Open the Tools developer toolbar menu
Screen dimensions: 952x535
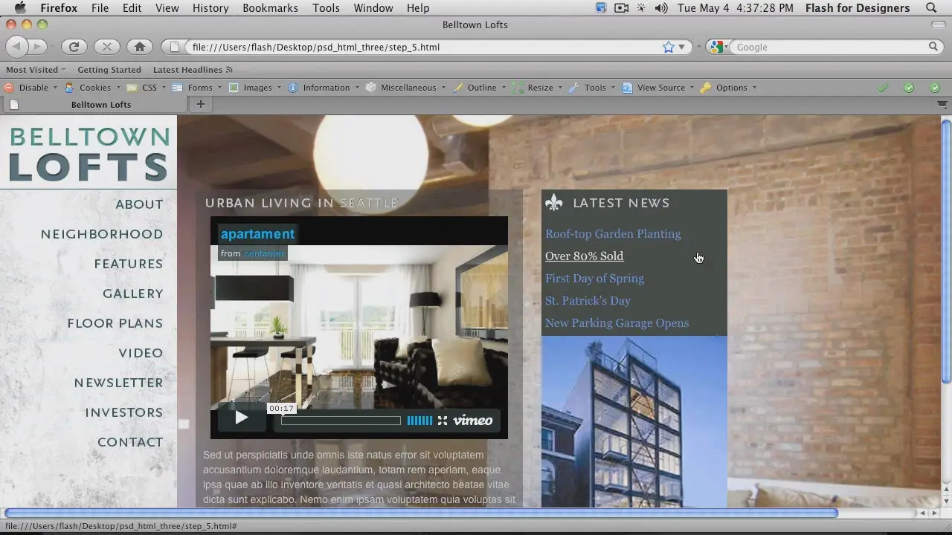592,88
